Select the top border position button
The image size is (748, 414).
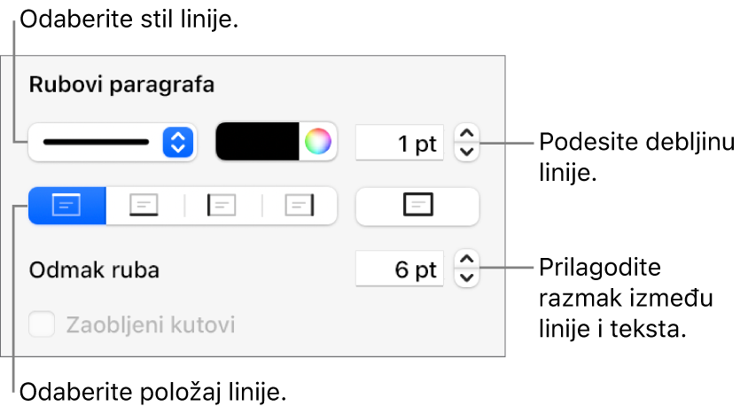[x=66, y=205]
